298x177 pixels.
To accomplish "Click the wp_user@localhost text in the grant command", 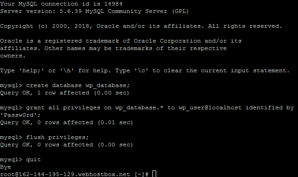I will [x=210, y=107].
